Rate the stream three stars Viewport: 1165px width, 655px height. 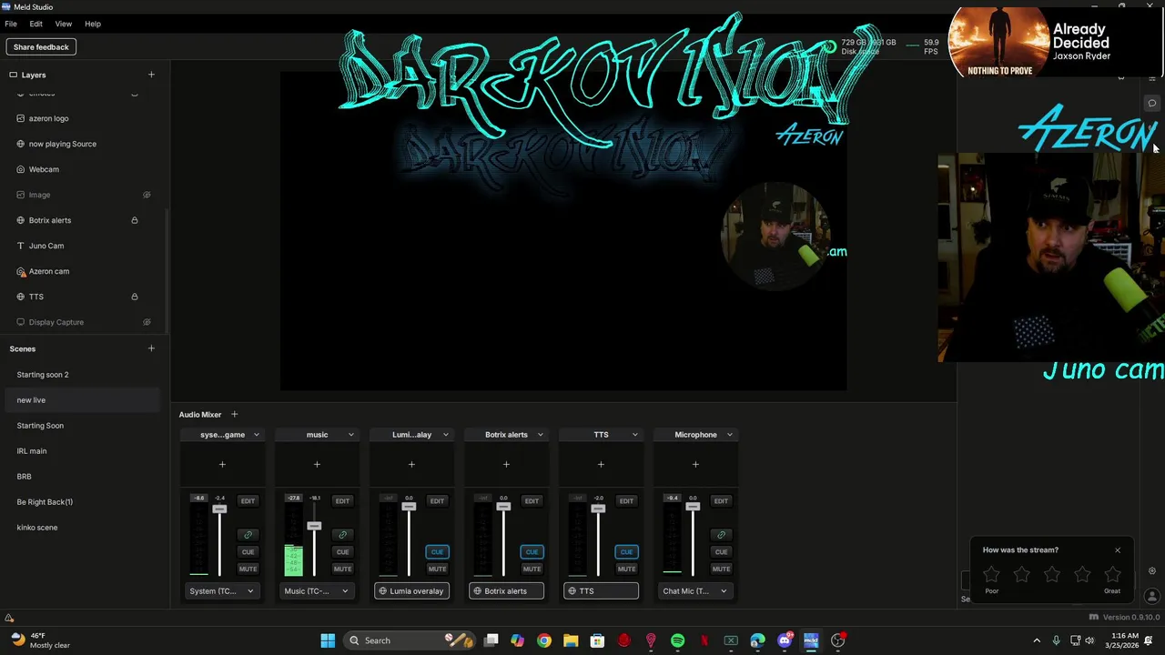tap(1052, 574)
